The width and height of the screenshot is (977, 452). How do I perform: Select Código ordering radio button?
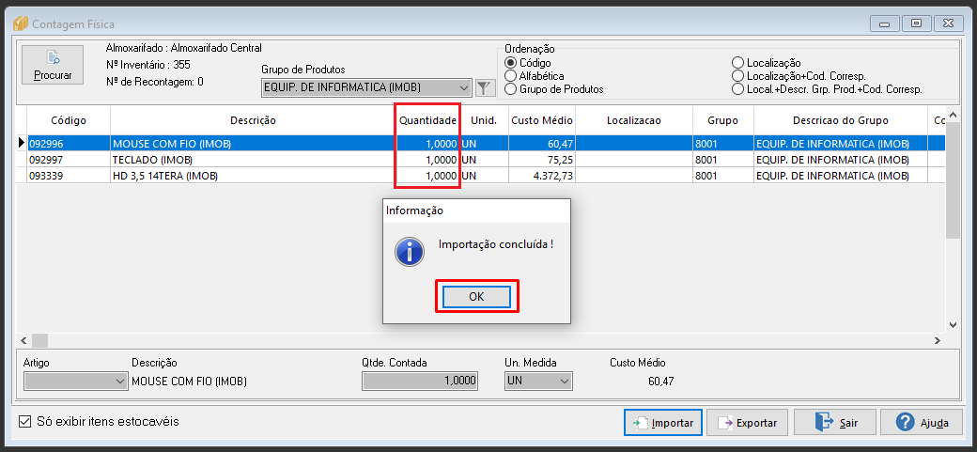pos(511,63)
